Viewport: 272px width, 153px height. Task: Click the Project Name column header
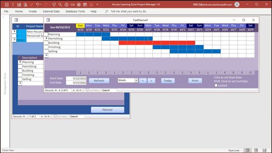pyautogui.click(x=34, y=26)
